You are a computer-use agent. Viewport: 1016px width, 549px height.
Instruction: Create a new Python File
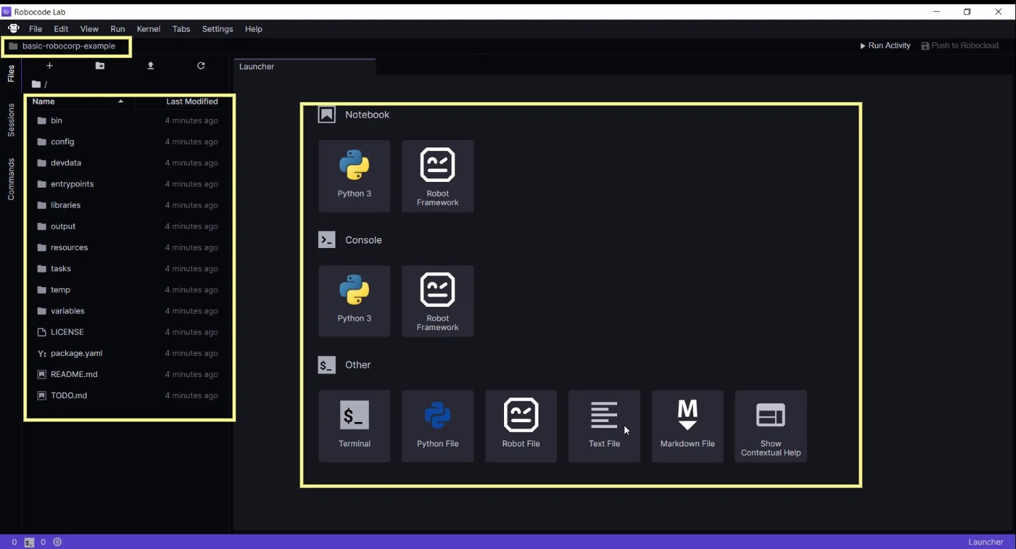pyautogui.click(x=438, y=426)
